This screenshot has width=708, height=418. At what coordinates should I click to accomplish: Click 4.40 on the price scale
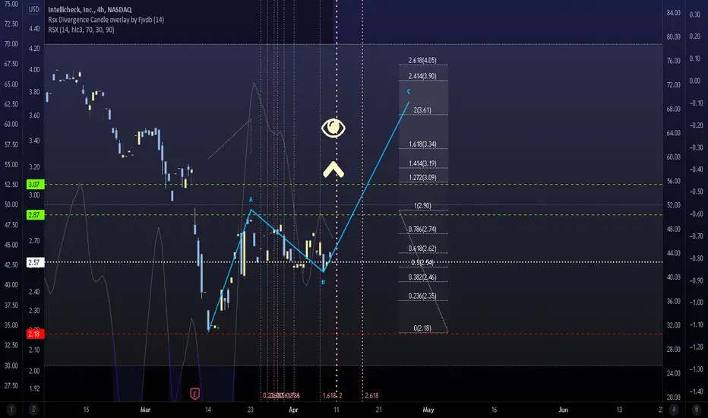34,28
